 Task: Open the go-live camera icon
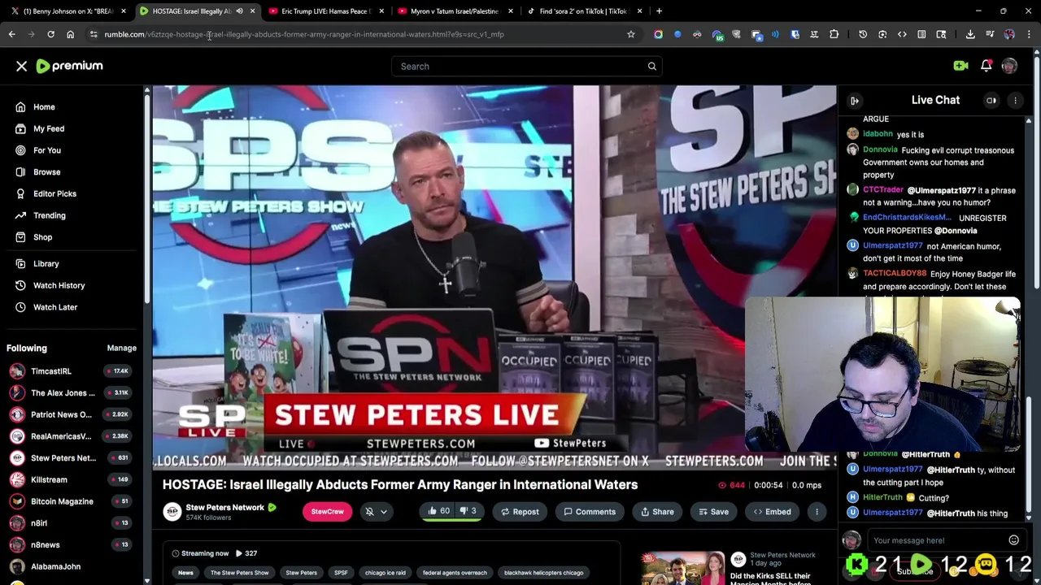[960, 66]
